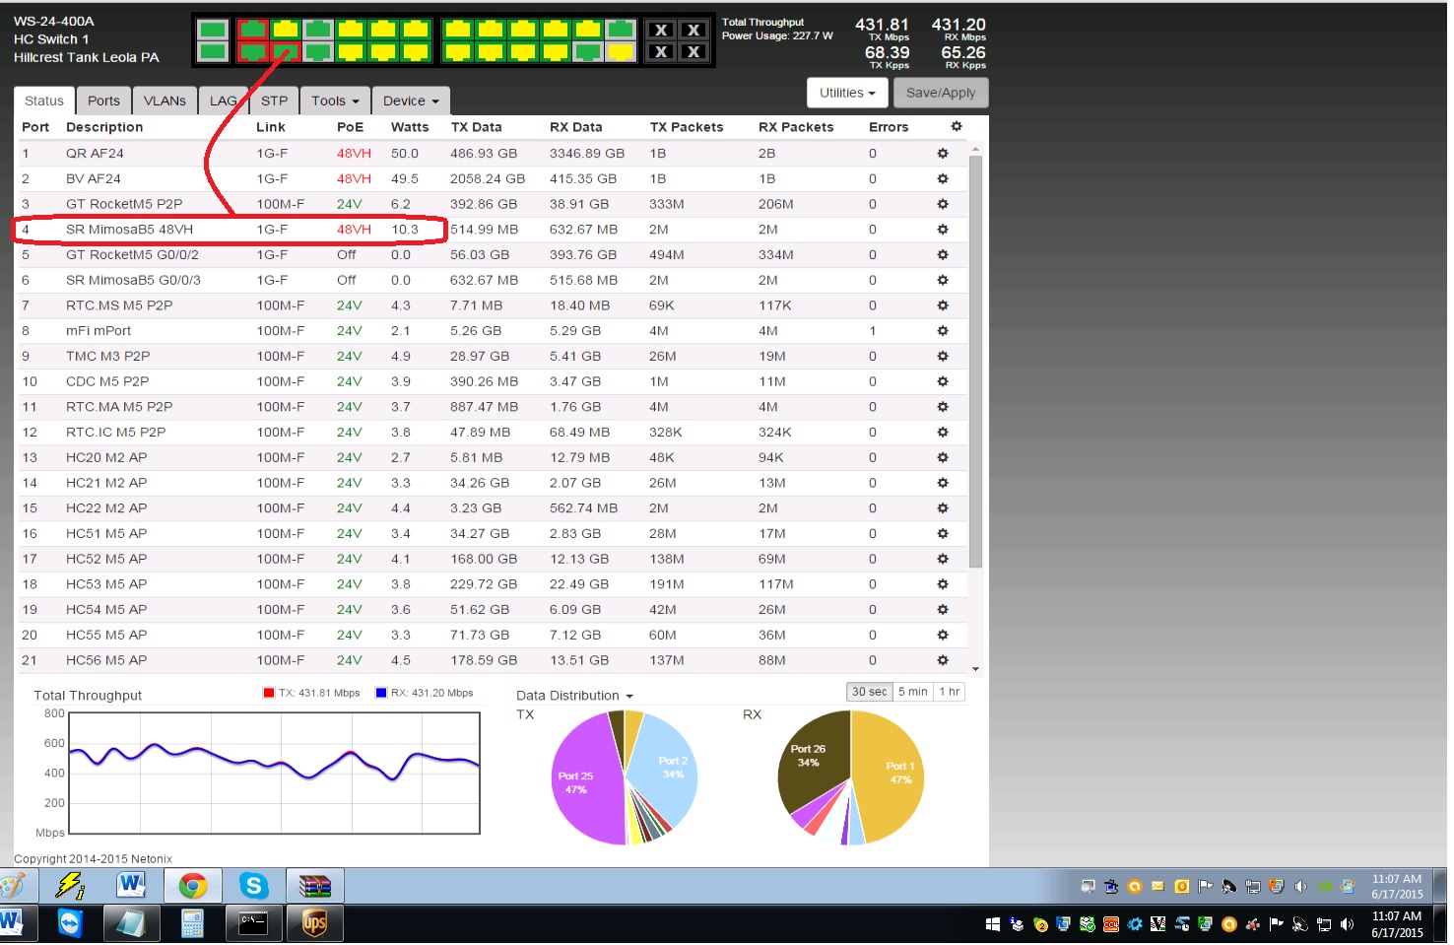Open the Calculator taskbar icon
This screenshot has width=1454, height=945.
[192, 923]
